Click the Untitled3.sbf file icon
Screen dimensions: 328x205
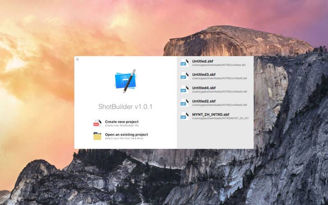(184, 76)
